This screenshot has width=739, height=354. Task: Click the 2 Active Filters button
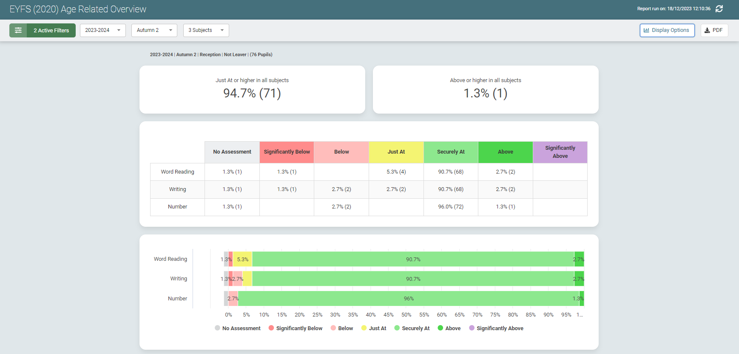tap(51, 30)
